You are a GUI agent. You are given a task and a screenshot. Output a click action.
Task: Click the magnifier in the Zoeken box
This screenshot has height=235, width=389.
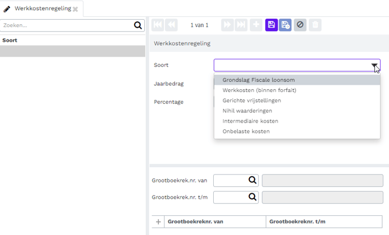[138, 25]
